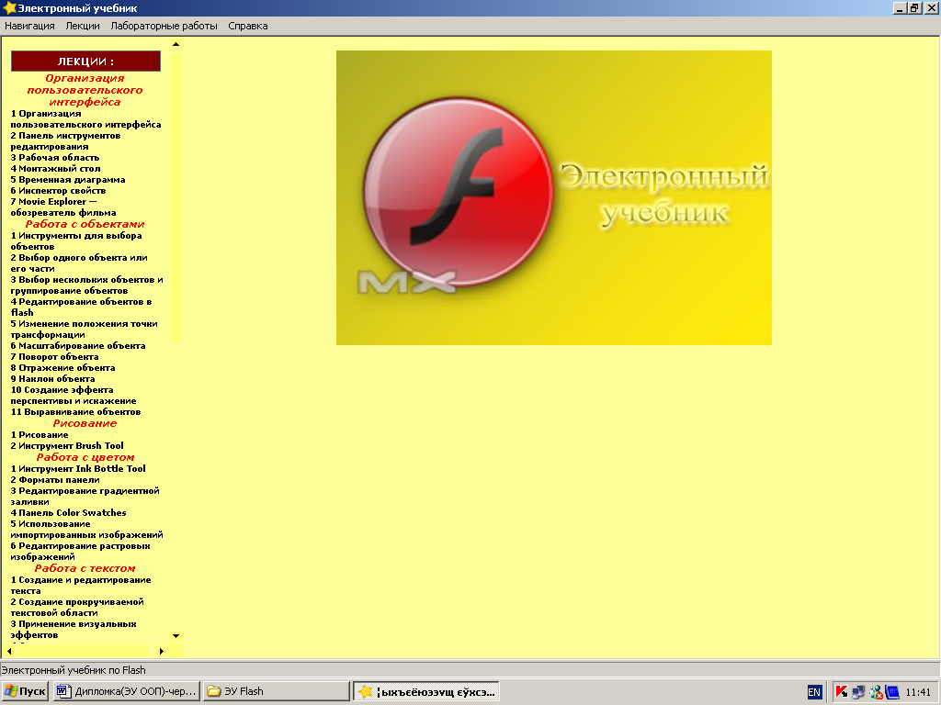Switch to the ЭУ Flash folder taskbar button
941x705 pixels.
tap(276, 691)
